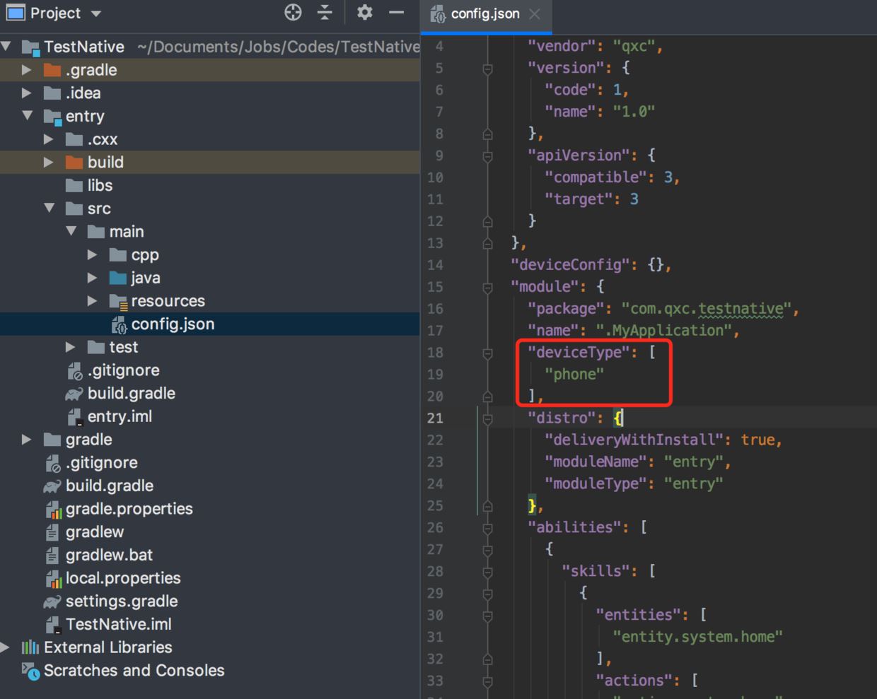Expand the cpp folder
Viewport: 877px width, 699px height.
[x=93, y=255]
